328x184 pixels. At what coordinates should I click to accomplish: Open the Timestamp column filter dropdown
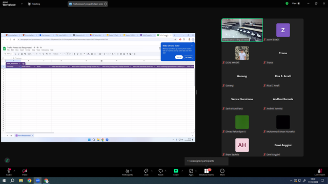(19, 67)
